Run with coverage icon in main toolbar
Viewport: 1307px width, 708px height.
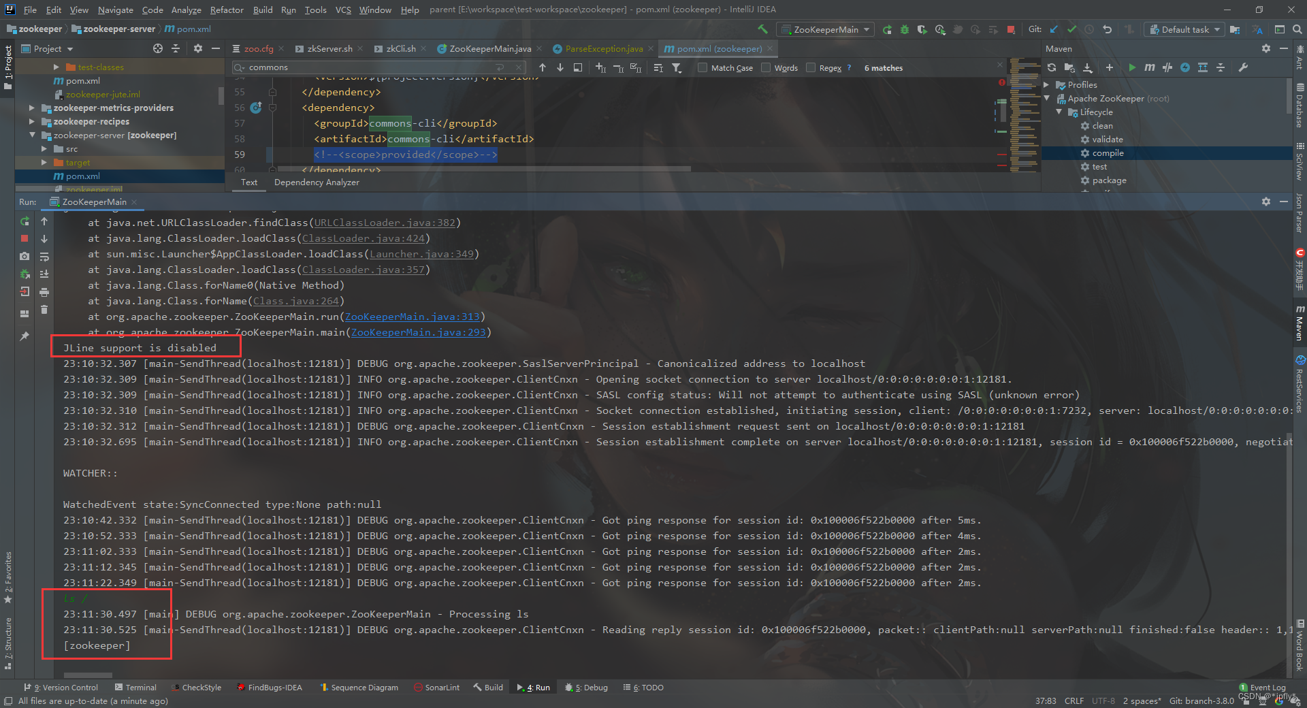(922, 29)
